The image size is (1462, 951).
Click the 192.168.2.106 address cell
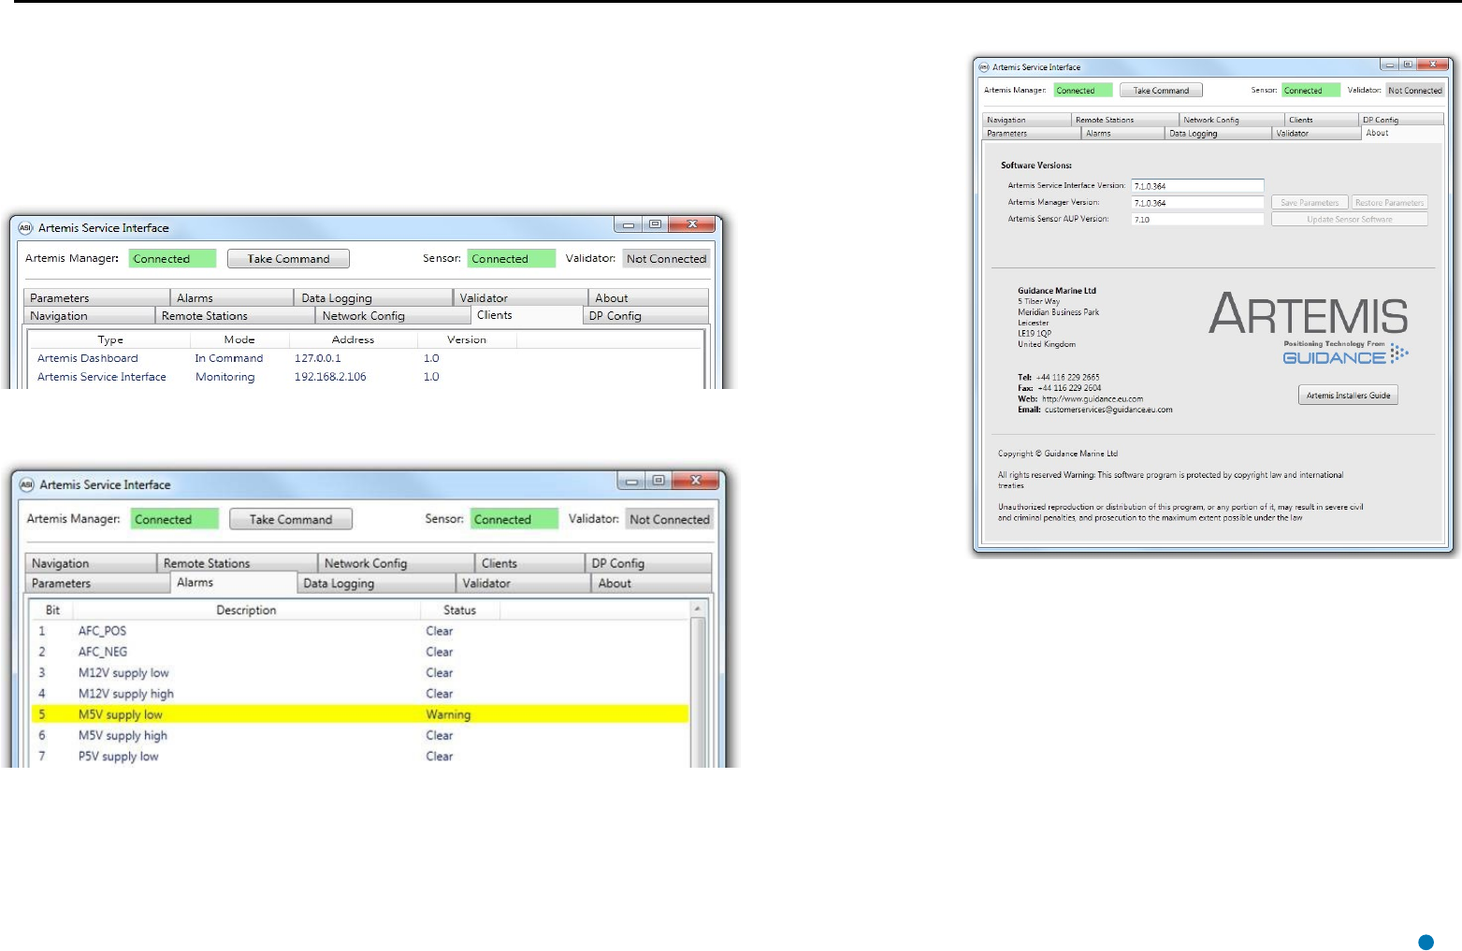pyautogui.click(x=330, y=377)
